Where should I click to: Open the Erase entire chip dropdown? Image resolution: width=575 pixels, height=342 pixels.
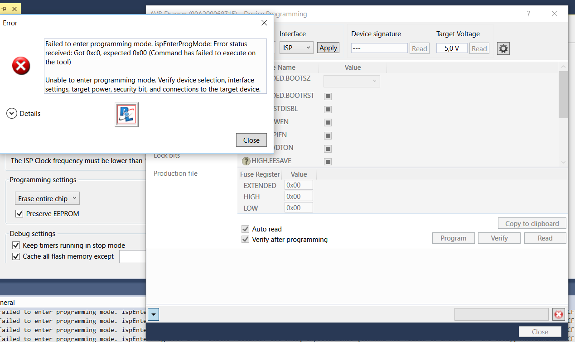click(x=47, y=198)
